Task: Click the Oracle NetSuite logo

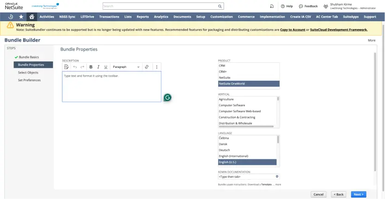Action: pyautogui.click(x=14, y=6)
